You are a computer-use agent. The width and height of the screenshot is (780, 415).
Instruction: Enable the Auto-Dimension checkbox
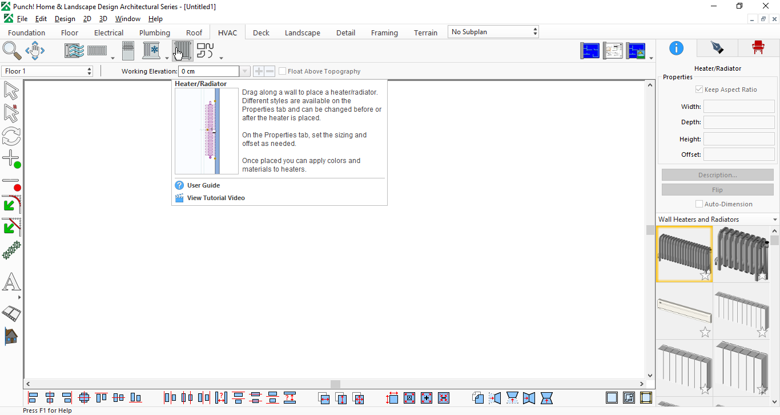click(699, 204)
